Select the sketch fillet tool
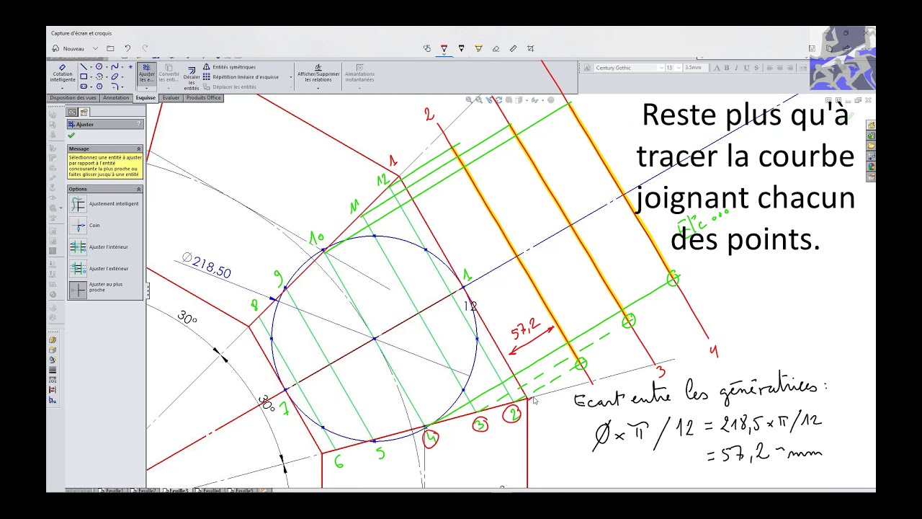Viewport: 922px width, 519px height. pos(115,86)
